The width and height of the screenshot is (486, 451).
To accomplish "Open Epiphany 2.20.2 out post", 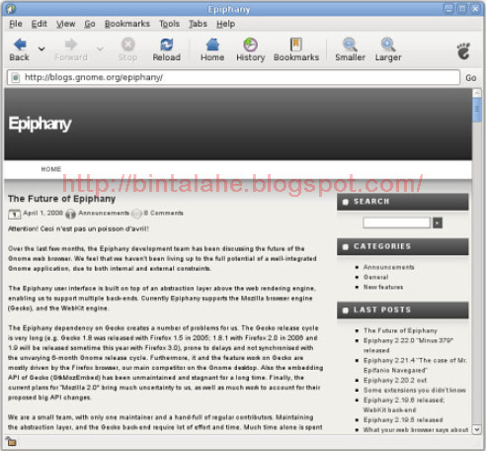I will tap(395, 380).
